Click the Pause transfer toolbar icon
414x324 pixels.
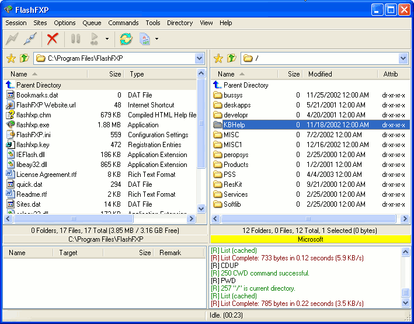[x=75, y=39]
